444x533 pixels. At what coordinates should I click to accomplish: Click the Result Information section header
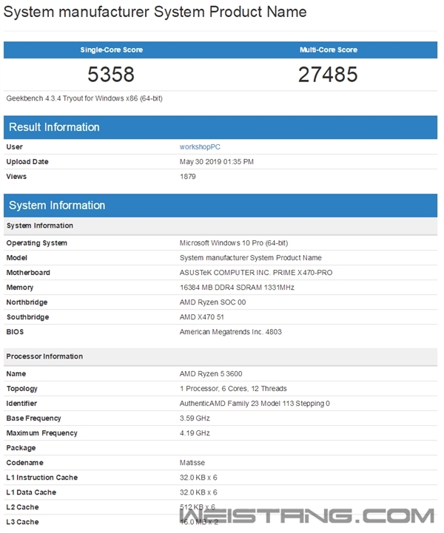pos(54,127)
